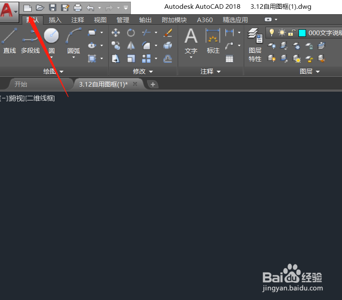The width and height of the screenshot is (342, 300).
Task: Plot the drawing with printer icon
Action: 77,8
